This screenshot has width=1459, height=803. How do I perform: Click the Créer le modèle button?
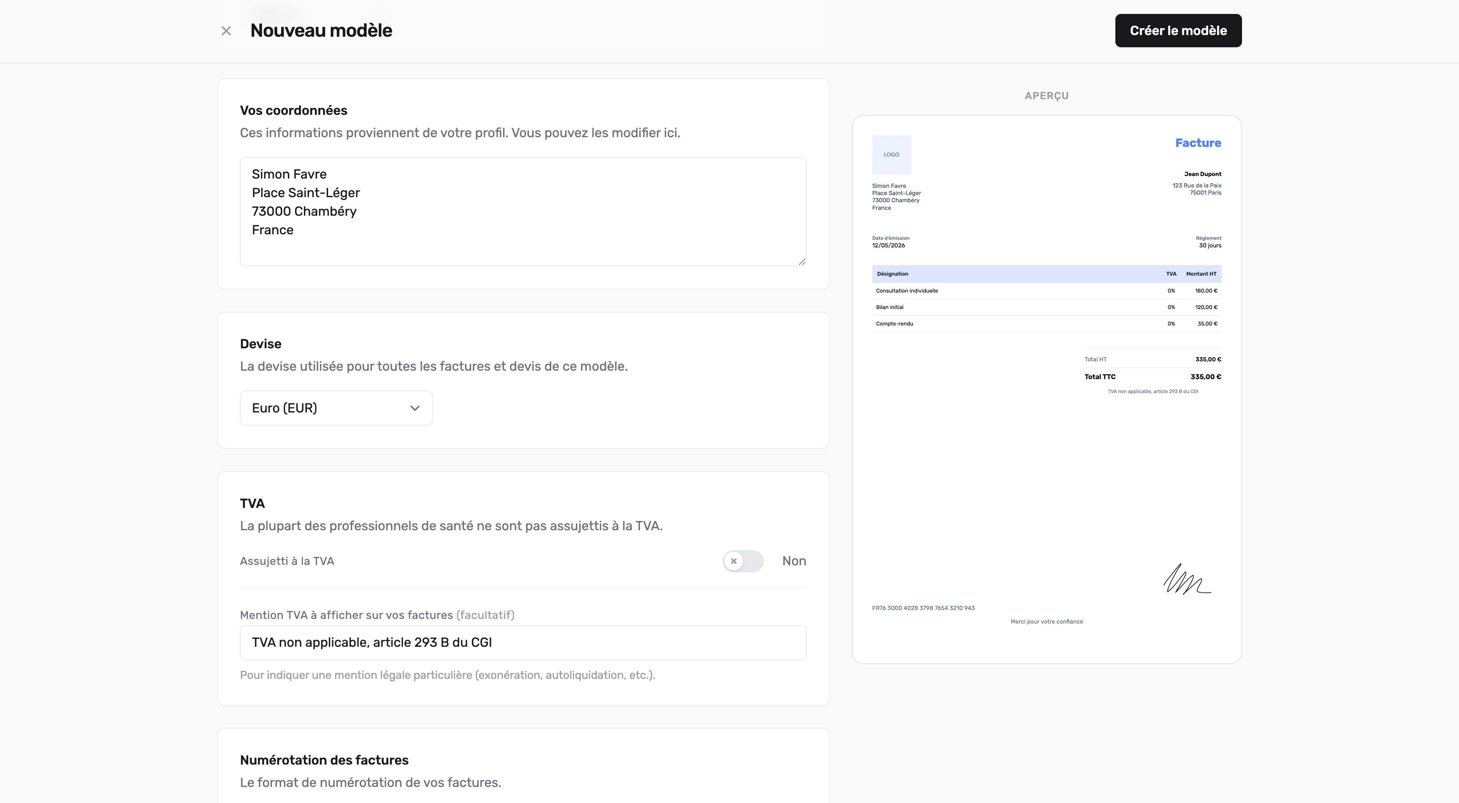coord(1178,30)
